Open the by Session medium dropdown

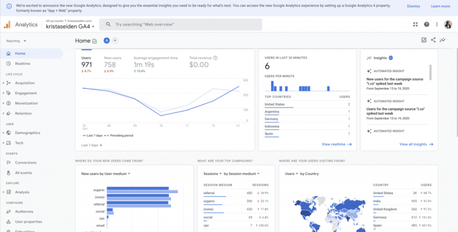pos(242,174)
